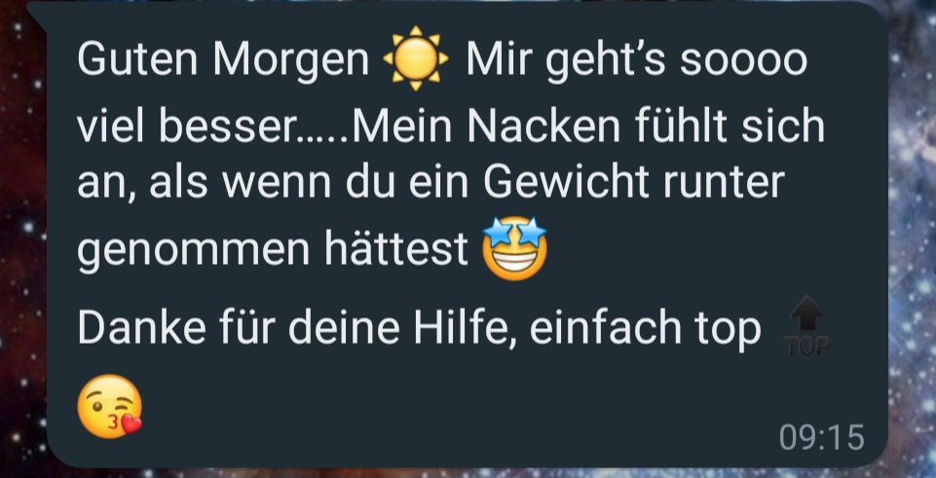Click the message timestamp 09:15
936x478 pixels.
tap(821, 437)
